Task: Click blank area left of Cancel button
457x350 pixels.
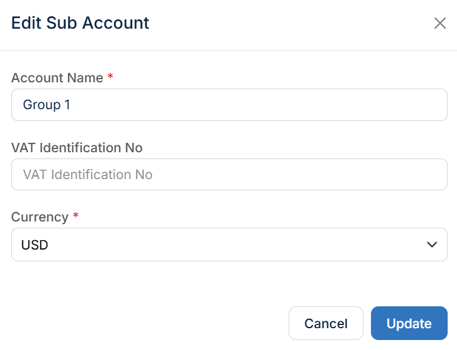Action: click(x=146, y=323)
